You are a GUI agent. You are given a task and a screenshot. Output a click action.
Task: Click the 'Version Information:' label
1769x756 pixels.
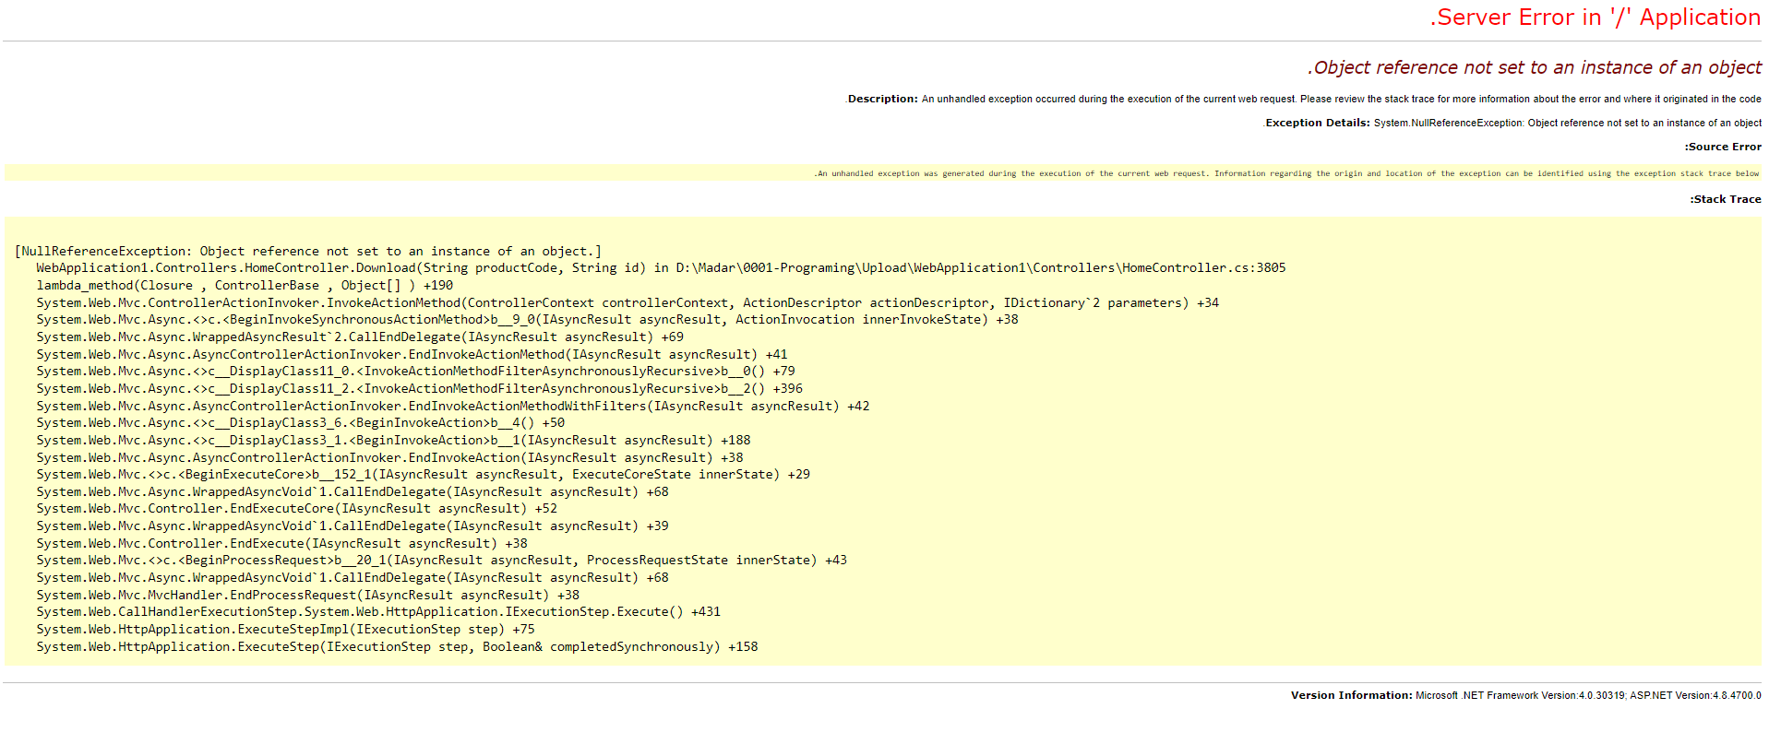(1351, 695)
